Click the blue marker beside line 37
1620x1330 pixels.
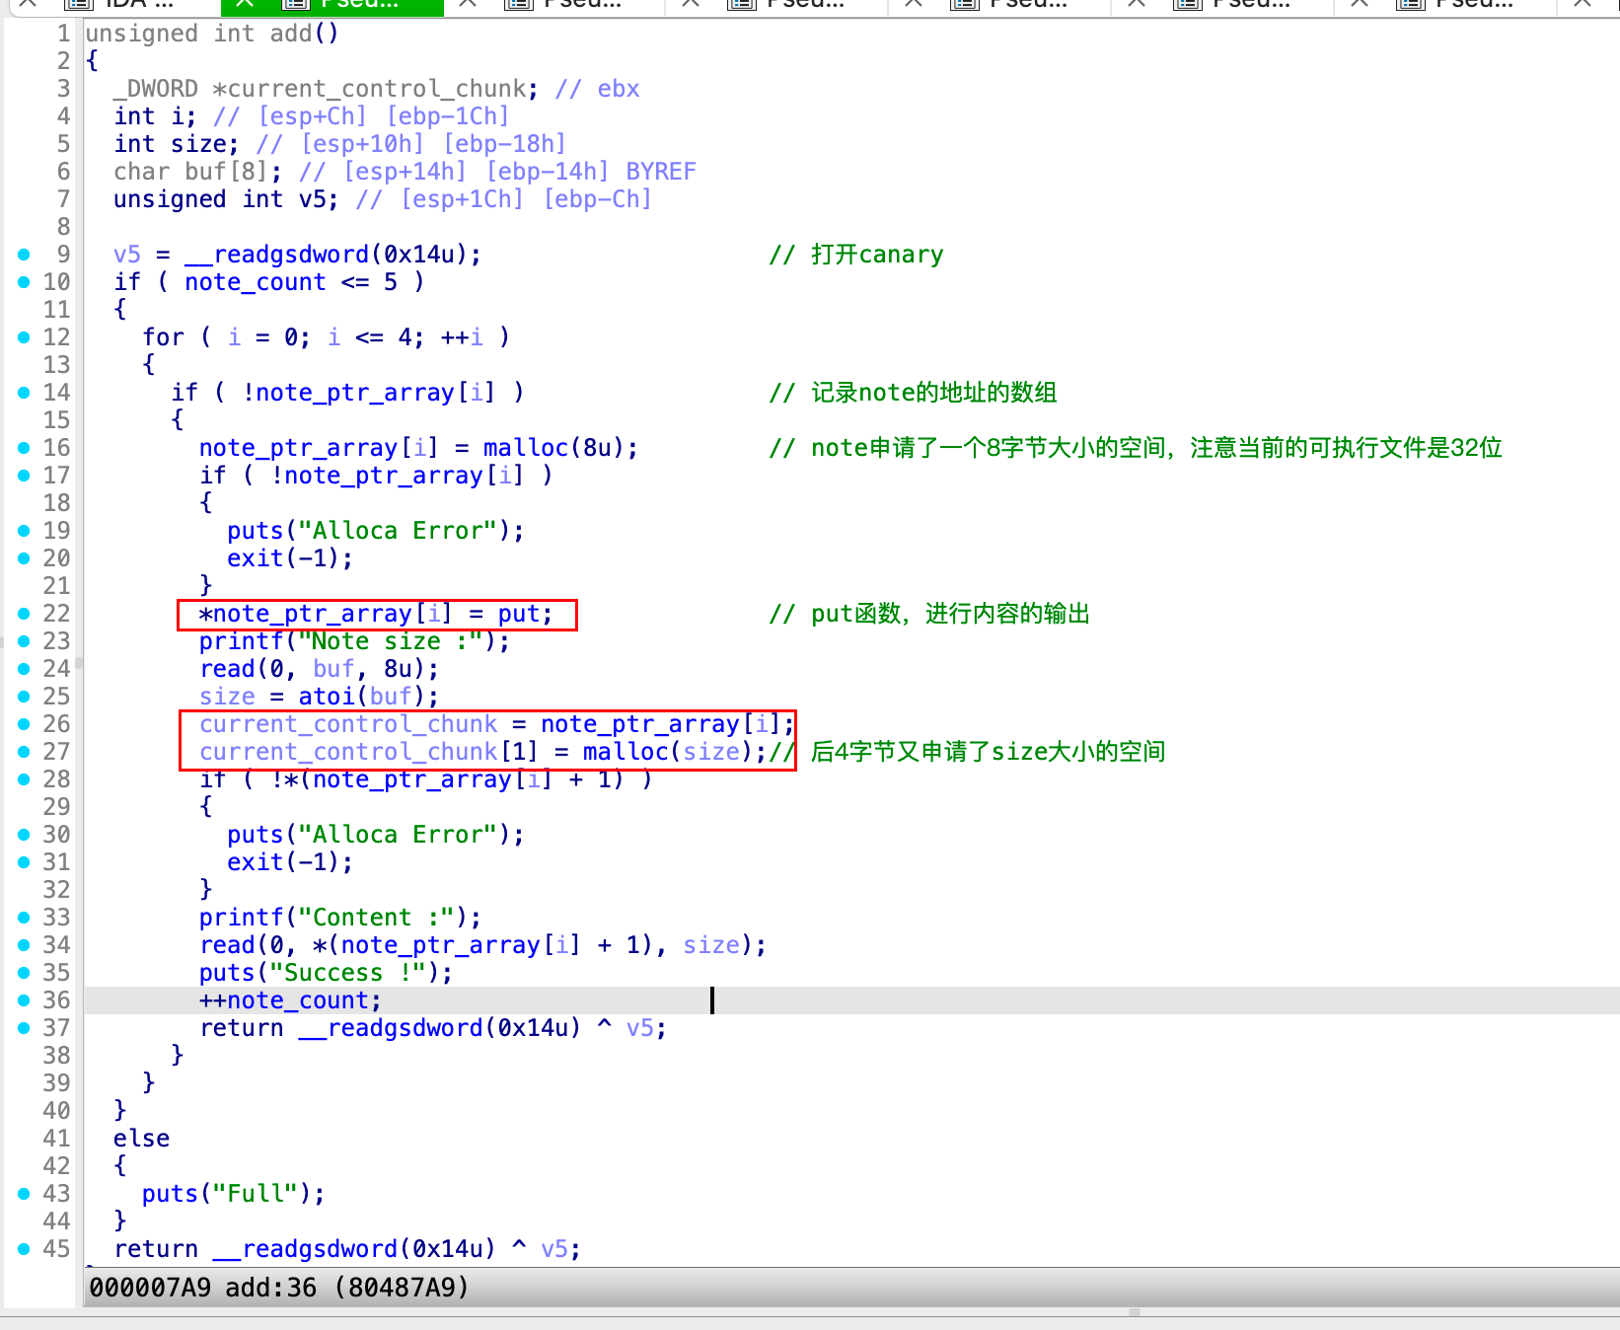pyautogui.click(x=25, y=1027)
